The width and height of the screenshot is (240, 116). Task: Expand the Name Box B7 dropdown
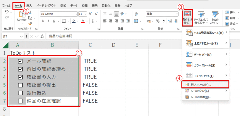click(x=21, y=36)
